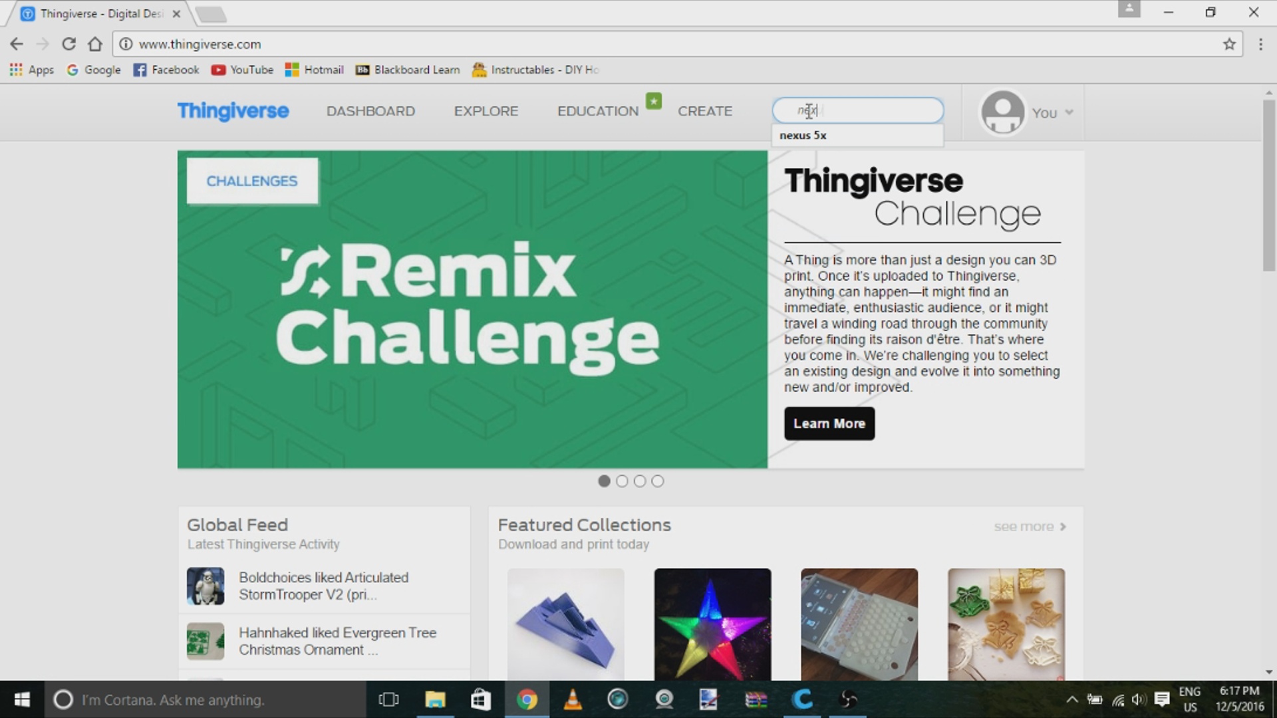Choose the nexus 5x search suggestion

click(803, 136)
